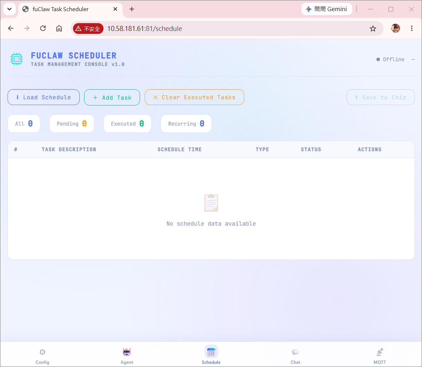
Task: Click the dash next to Offline
Action: [413, 59]
